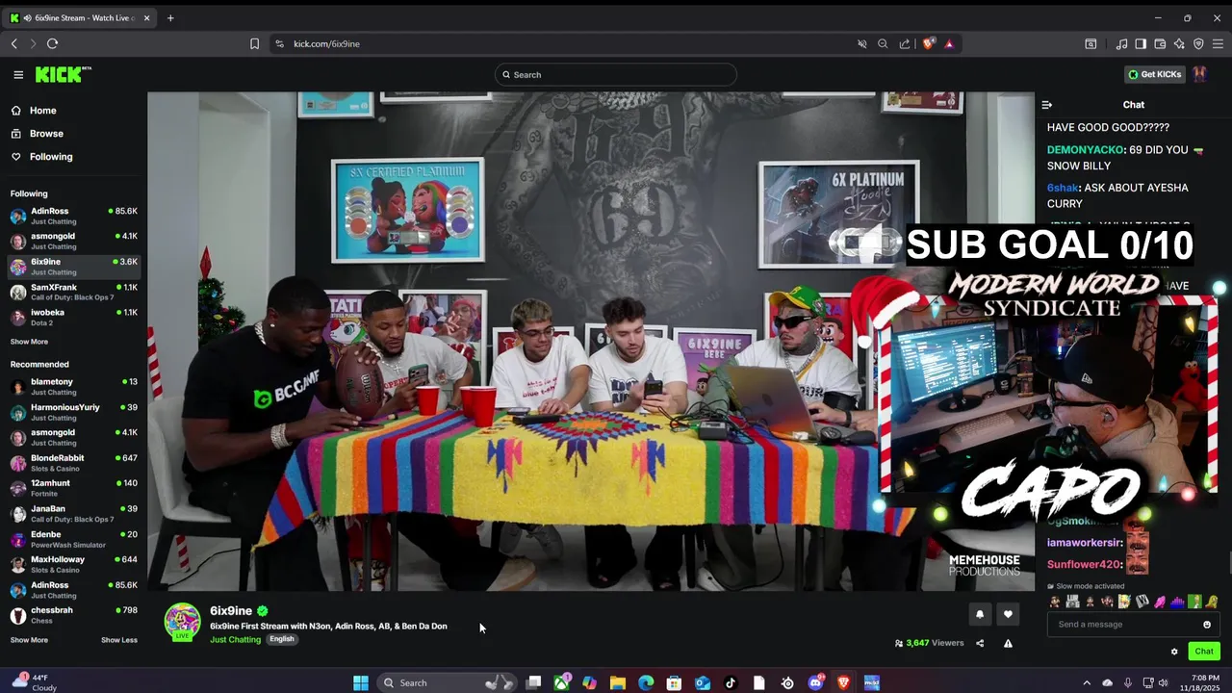The image size is (1232, 693).
Task: Open Brave music playlist icon
Action: 1121,43
